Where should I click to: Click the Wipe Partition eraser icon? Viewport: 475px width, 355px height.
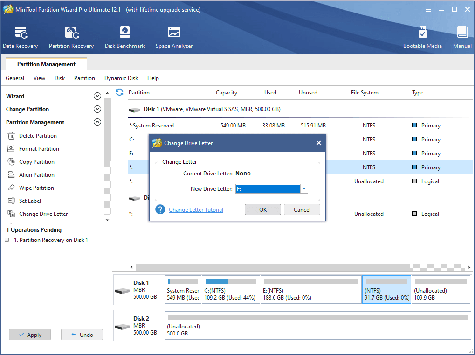(x=11, y=188)
